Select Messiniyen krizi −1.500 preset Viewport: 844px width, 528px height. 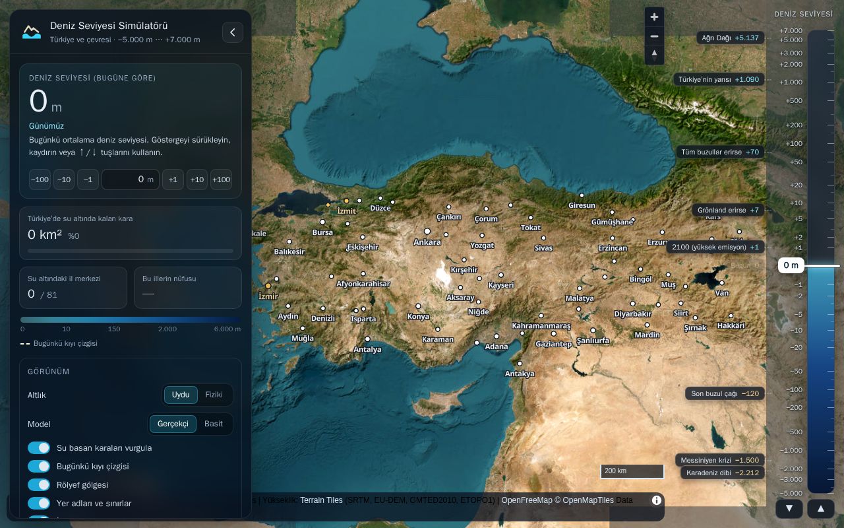[720, 460]
